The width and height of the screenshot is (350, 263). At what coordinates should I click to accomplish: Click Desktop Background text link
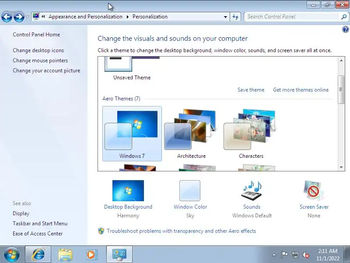[128, 207]
